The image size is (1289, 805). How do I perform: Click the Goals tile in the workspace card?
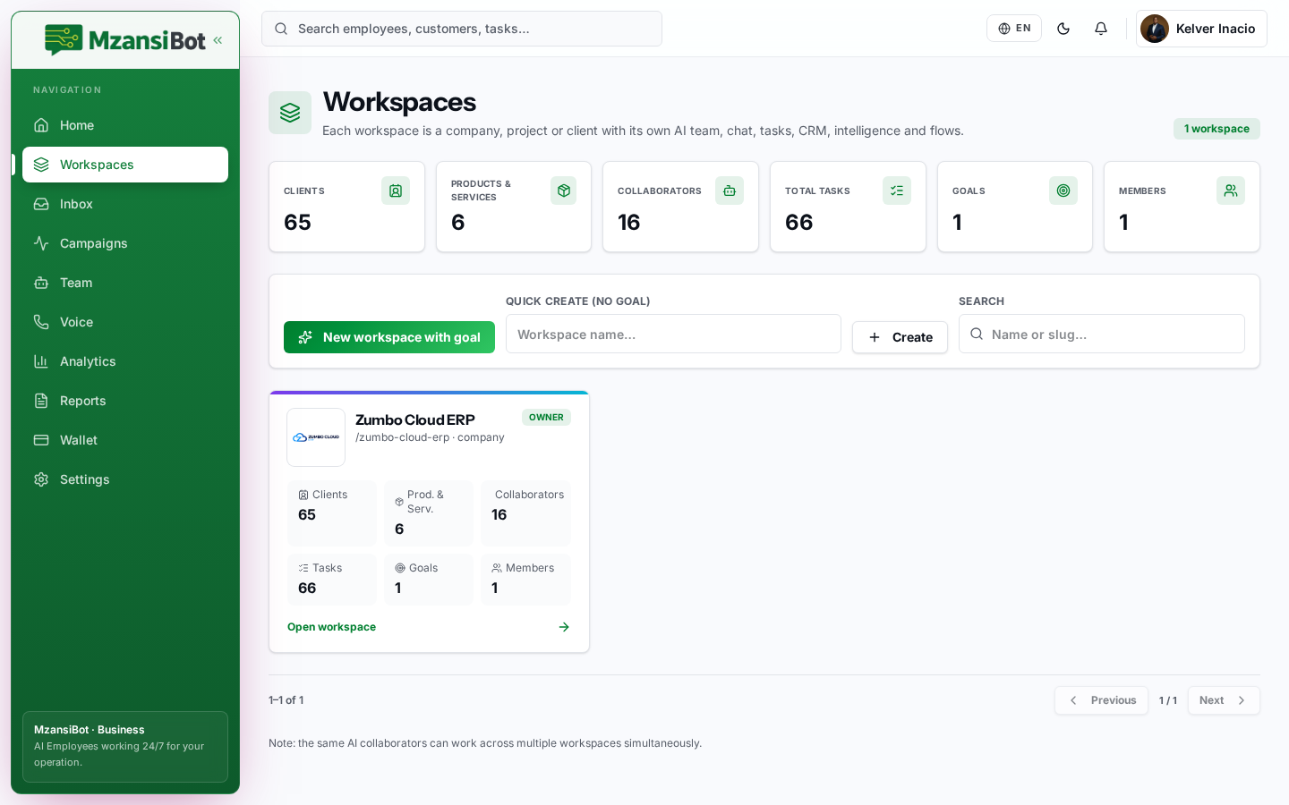(x=429, y=580)
